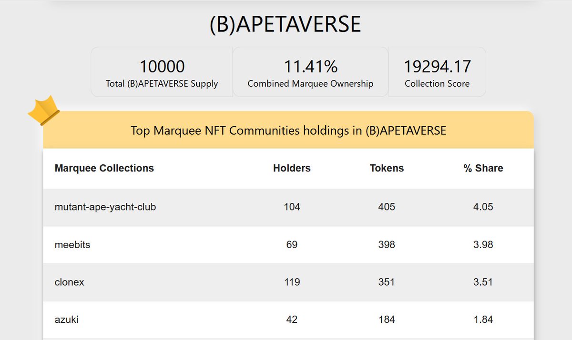This screenshot has width=572, height=340.
Task: Click tokens value 398
Action: point(387,245)
